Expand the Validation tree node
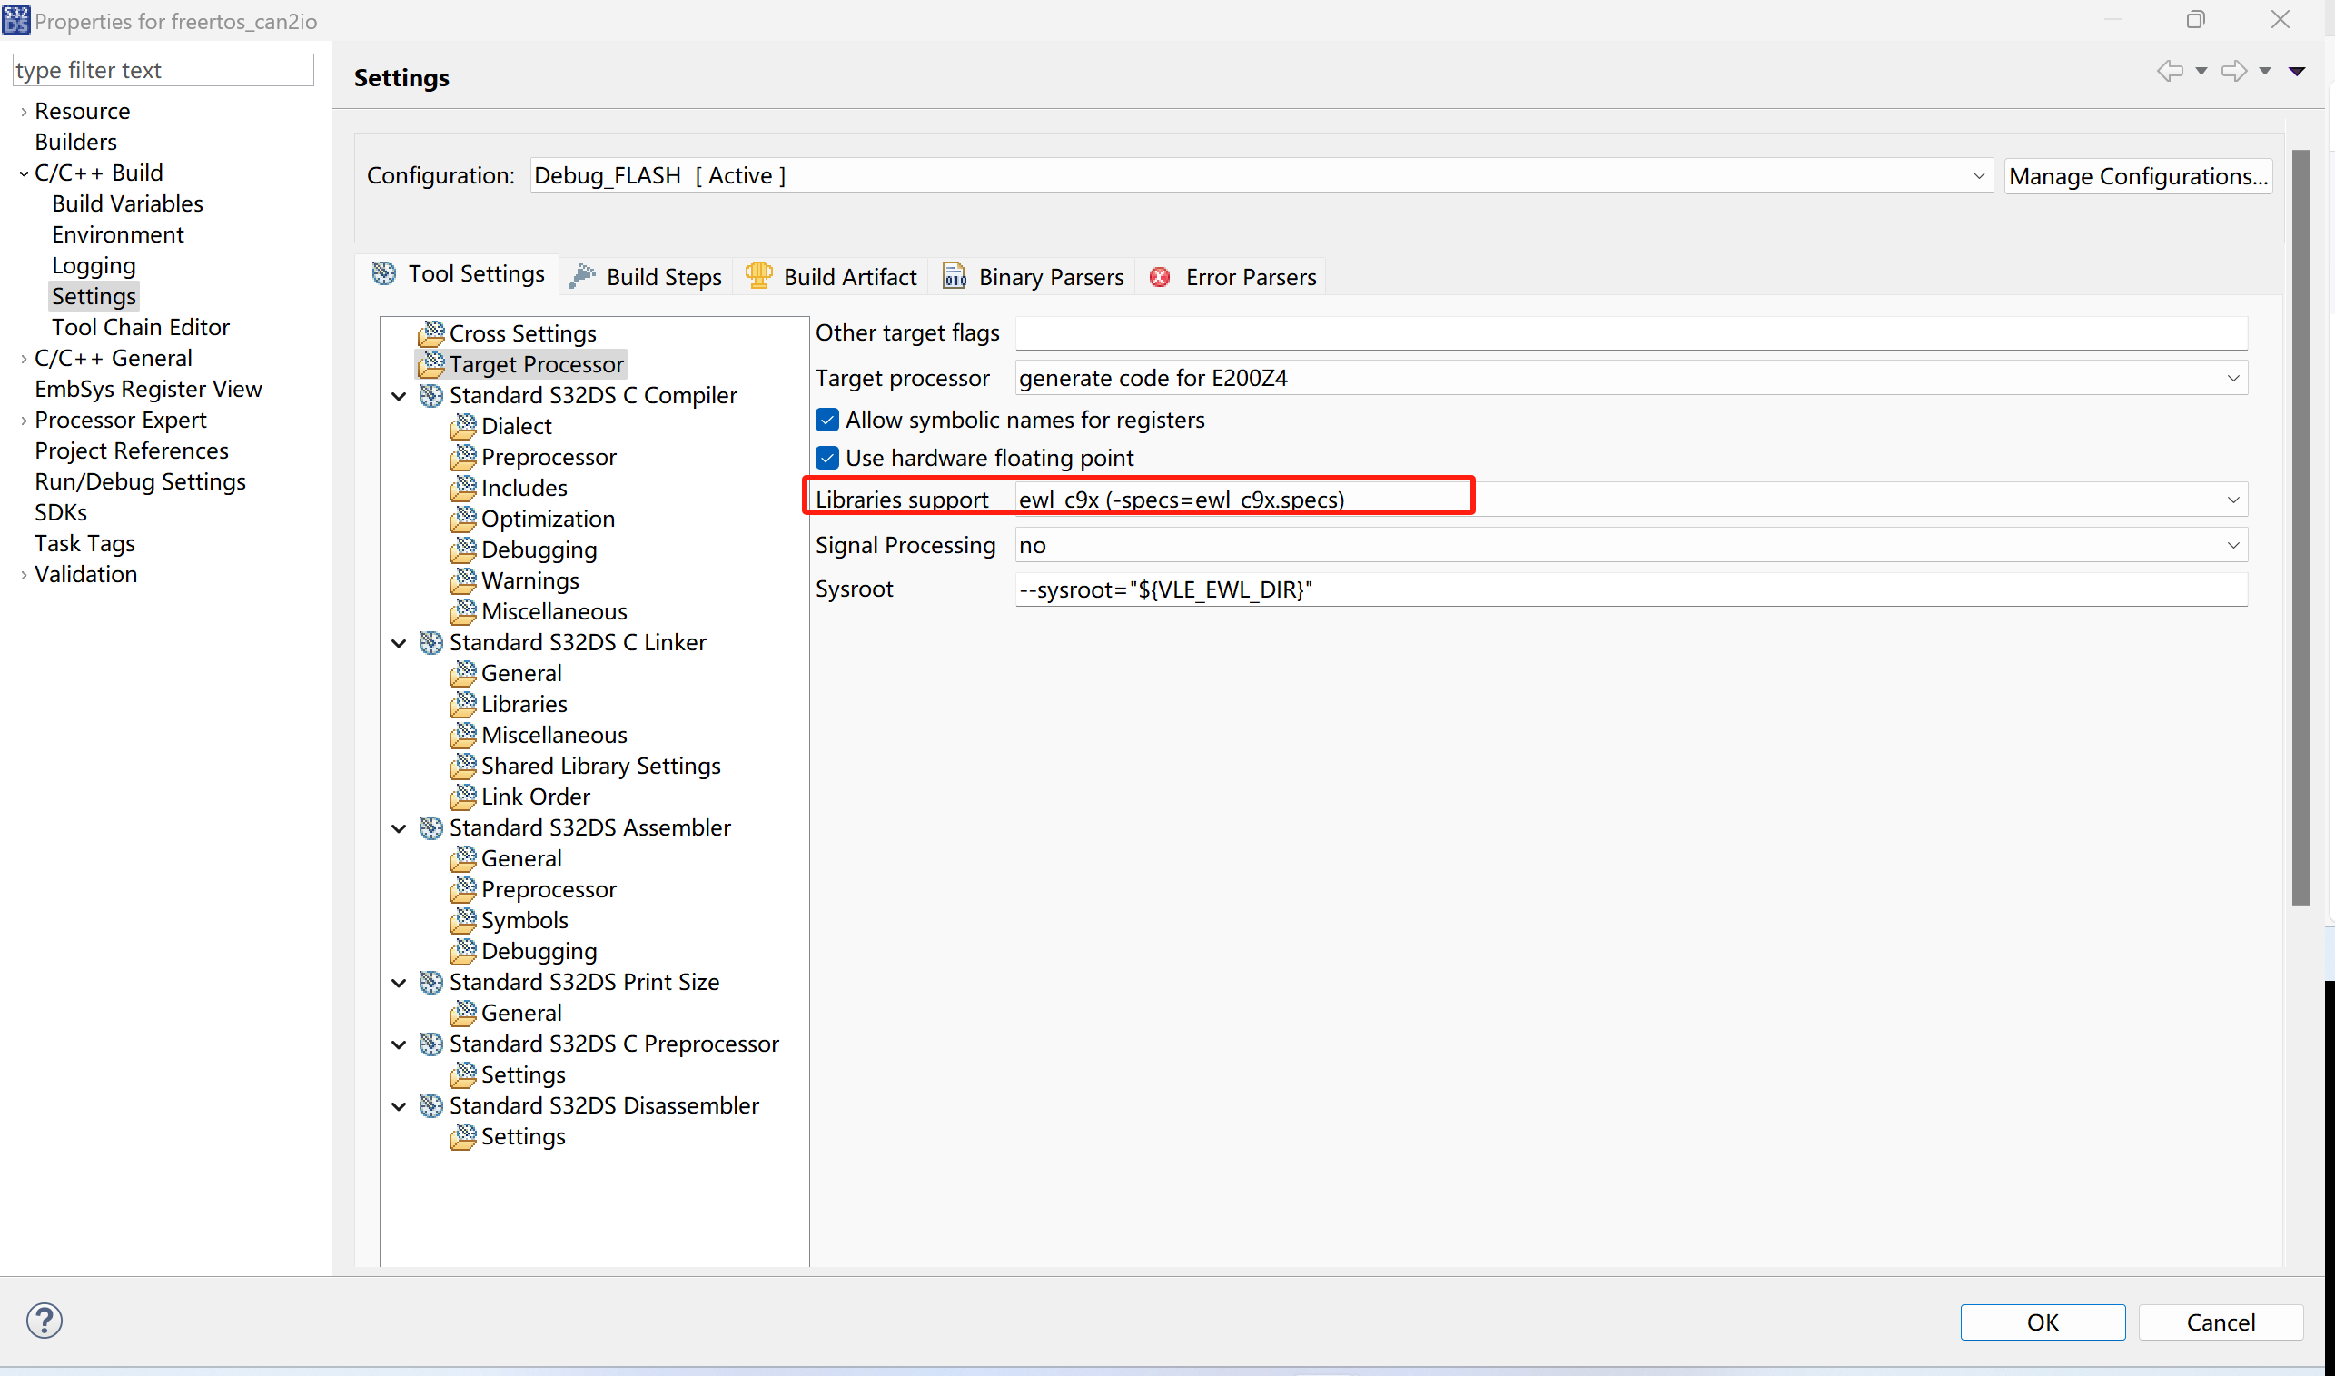2335x1376 pixels. pyautogui.click(x=24, y=575)
